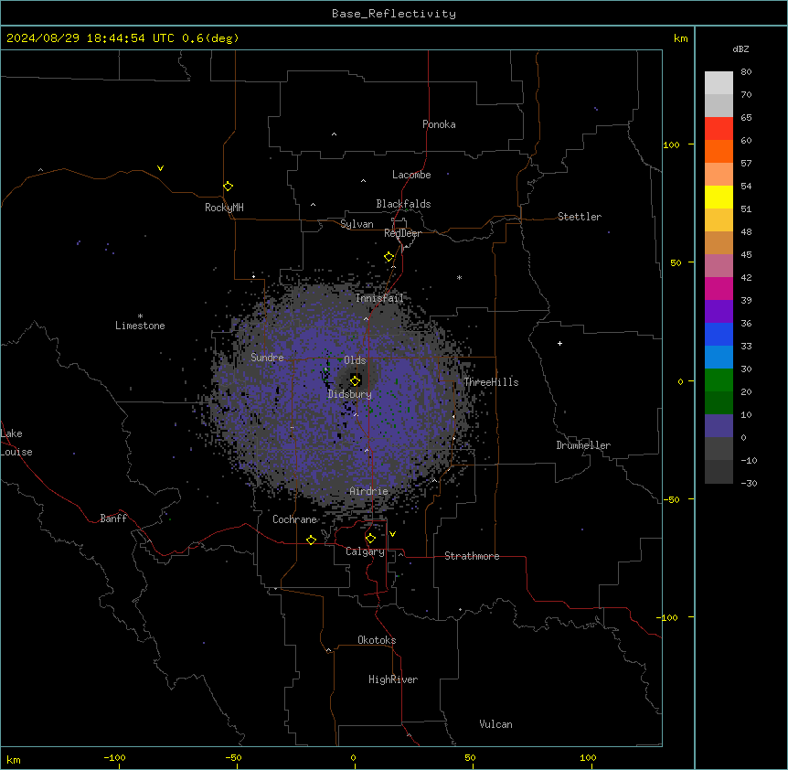
Task: Click the Olds town label
Action: 355,360
